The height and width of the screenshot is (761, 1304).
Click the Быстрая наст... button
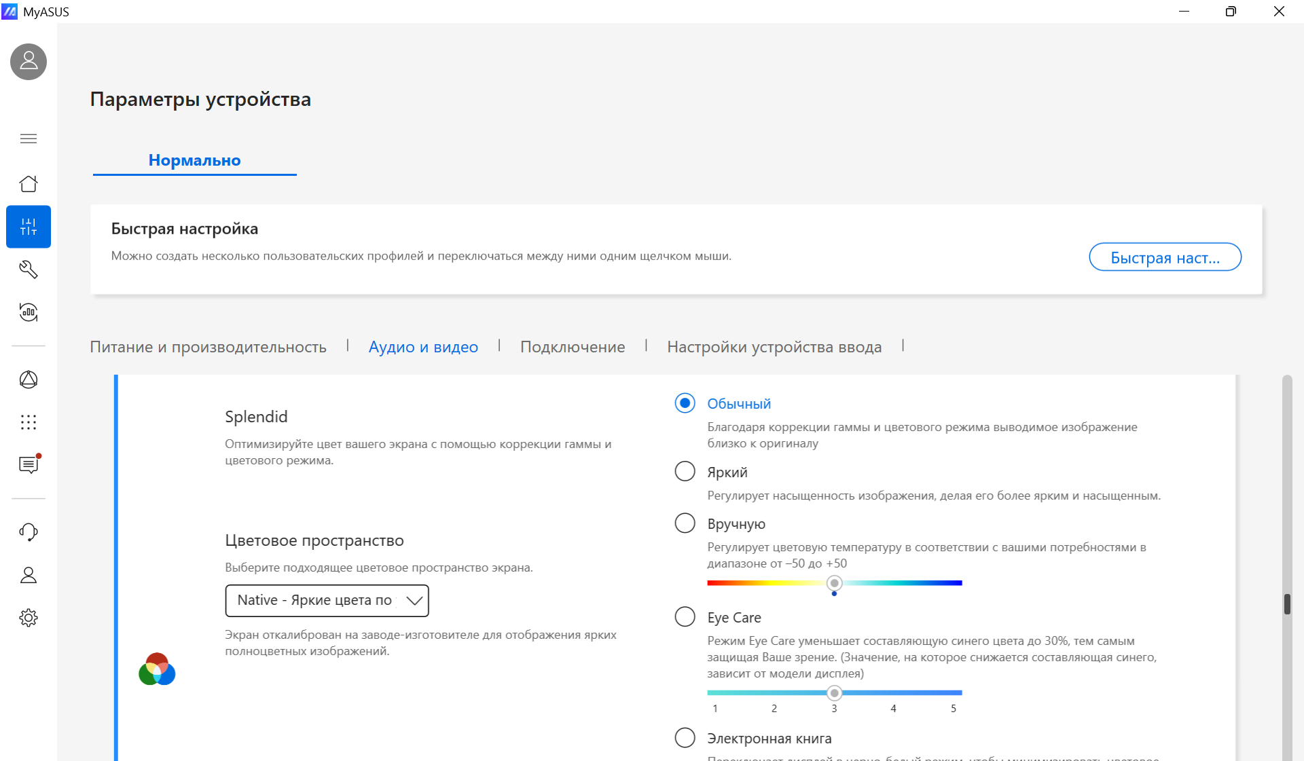(x=1165, y=257)
